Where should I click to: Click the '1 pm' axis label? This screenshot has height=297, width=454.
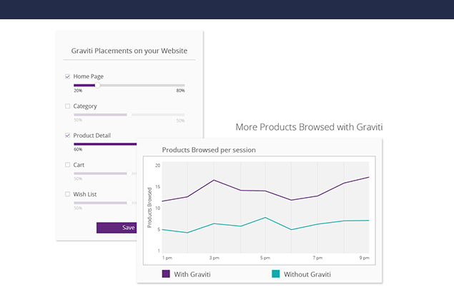pyautogui.click(x=167, y=258)
